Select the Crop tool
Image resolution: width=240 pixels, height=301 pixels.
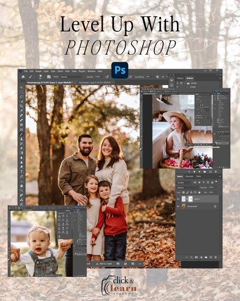tap(22, 106)
